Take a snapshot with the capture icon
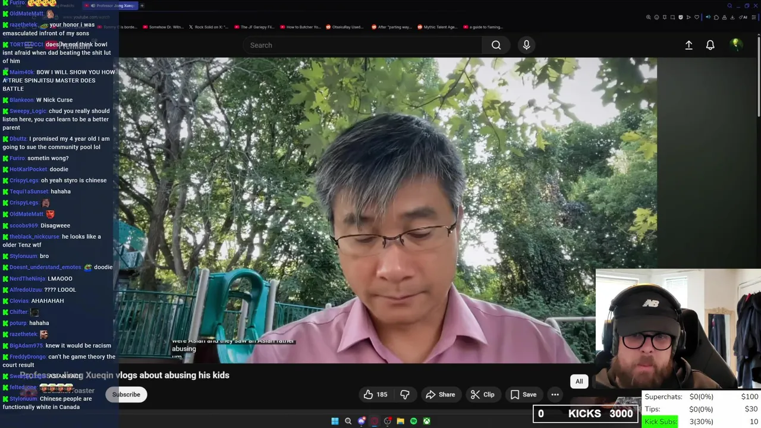 pos(672,17)
